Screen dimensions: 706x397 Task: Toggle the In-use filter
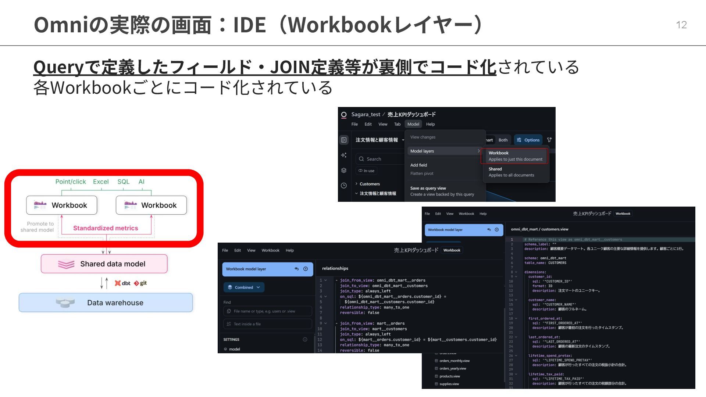click(367, 171)
